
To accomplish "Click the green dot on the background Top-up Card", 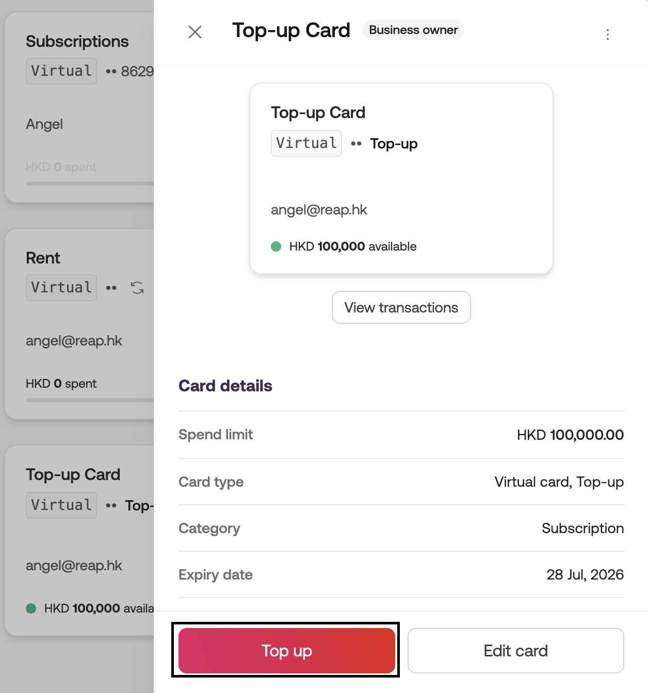I will (31, 608).
